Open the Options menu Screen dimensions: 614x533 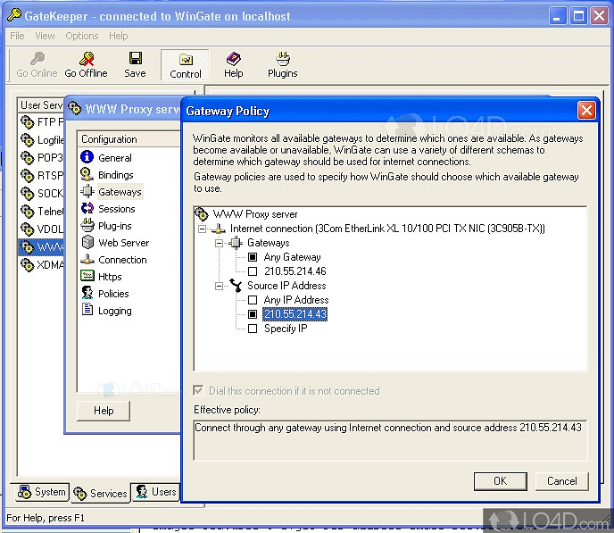click(82, 36)
